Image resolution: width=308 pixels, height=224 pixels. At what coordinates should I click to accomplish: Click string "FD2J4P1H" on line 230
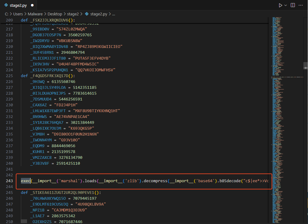click(66, 105)
